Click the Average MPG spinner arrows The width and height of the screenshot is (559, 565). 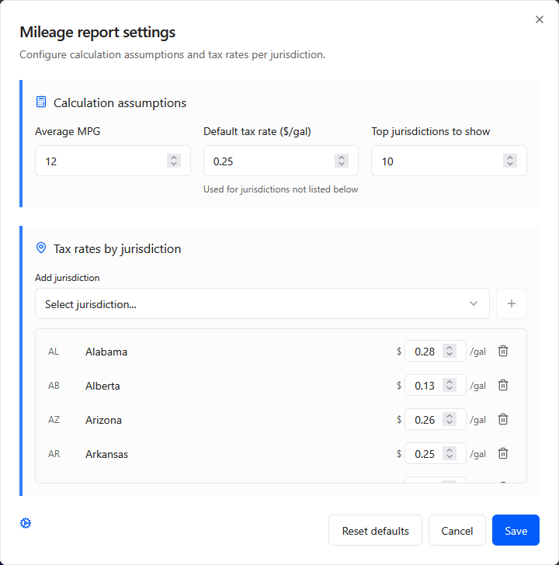click(x=174, y=161)
